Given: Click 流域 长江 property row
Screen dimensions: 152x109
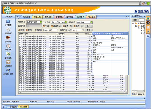Looking at the screenshot, I should point(110,50).
